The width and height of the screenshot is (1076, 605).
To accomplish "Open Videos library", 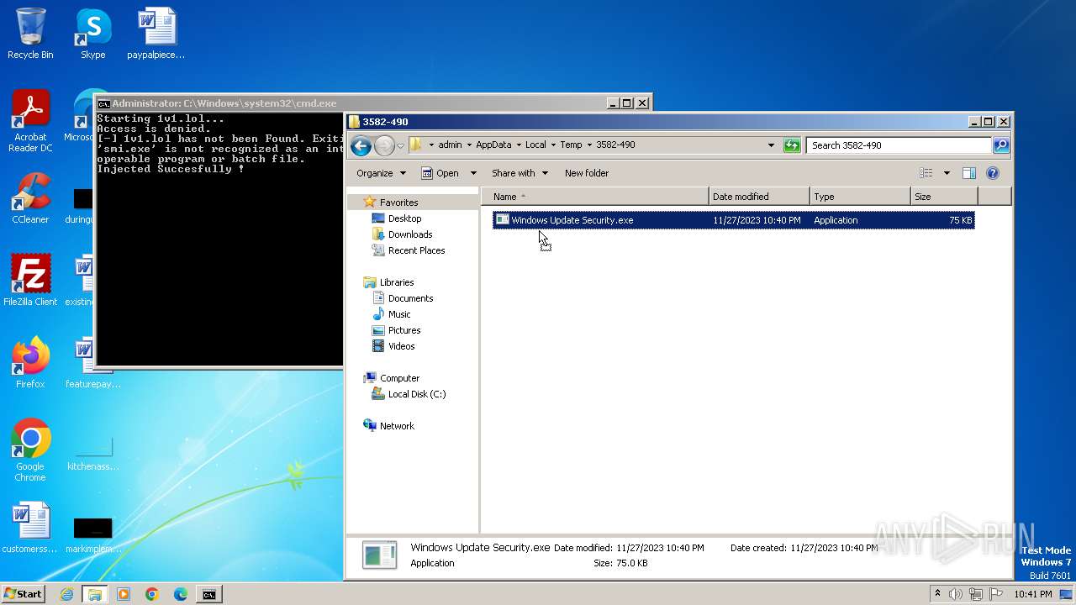I will click(401, 346).
